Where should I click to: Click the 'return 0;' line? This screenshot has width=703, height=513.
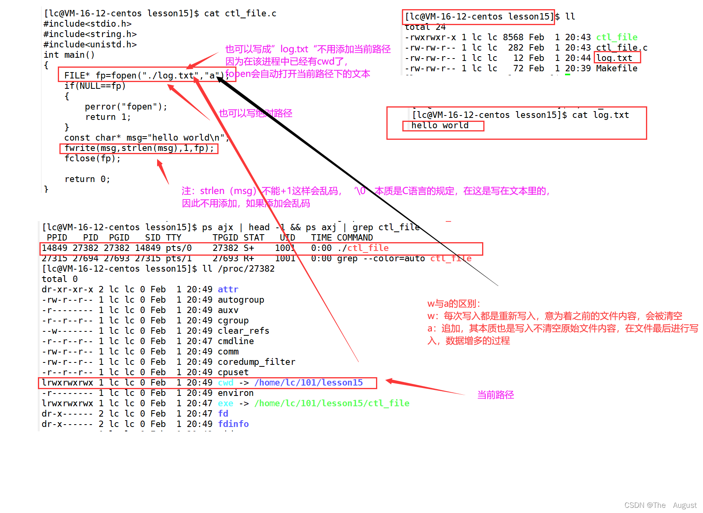coord(87,179)
